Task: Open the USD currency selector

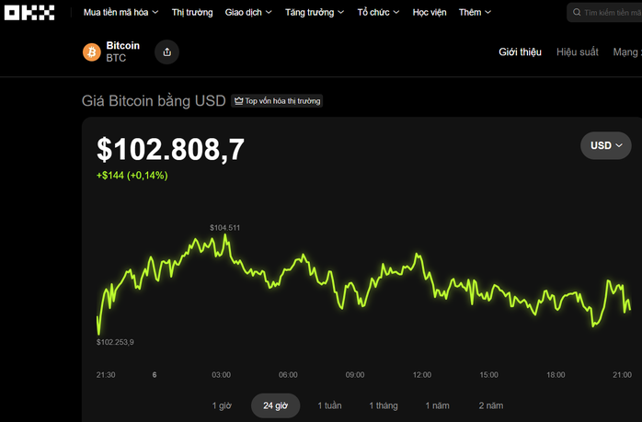Action: [x=606, y=145]
